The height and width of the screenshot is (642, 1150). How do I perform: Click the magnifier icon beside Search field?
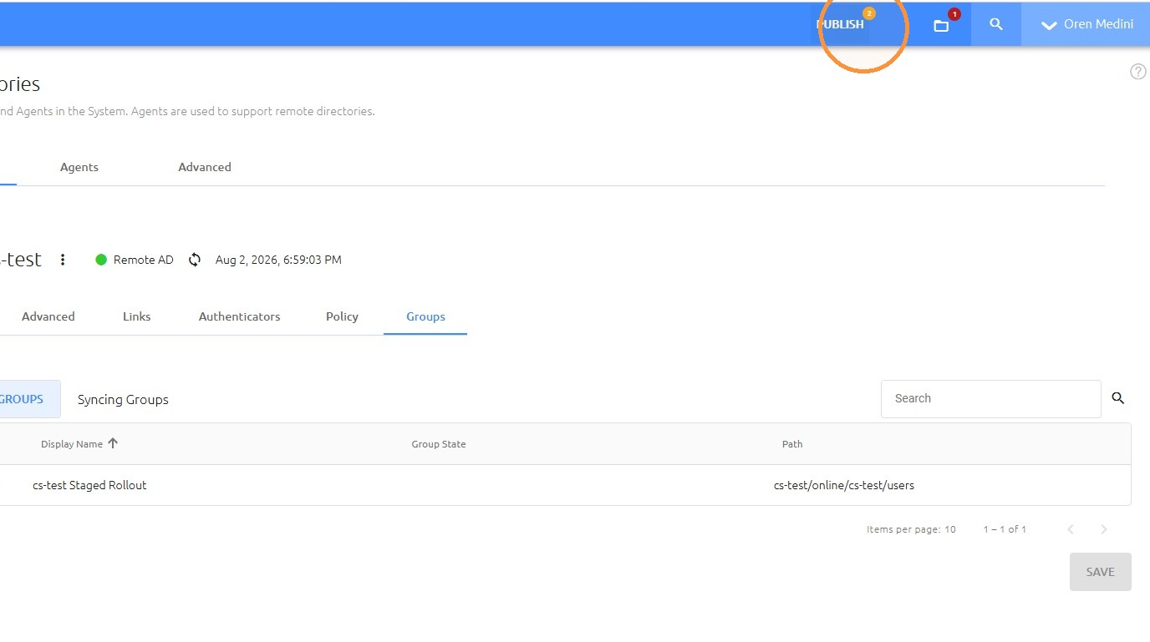[1118, 399]
